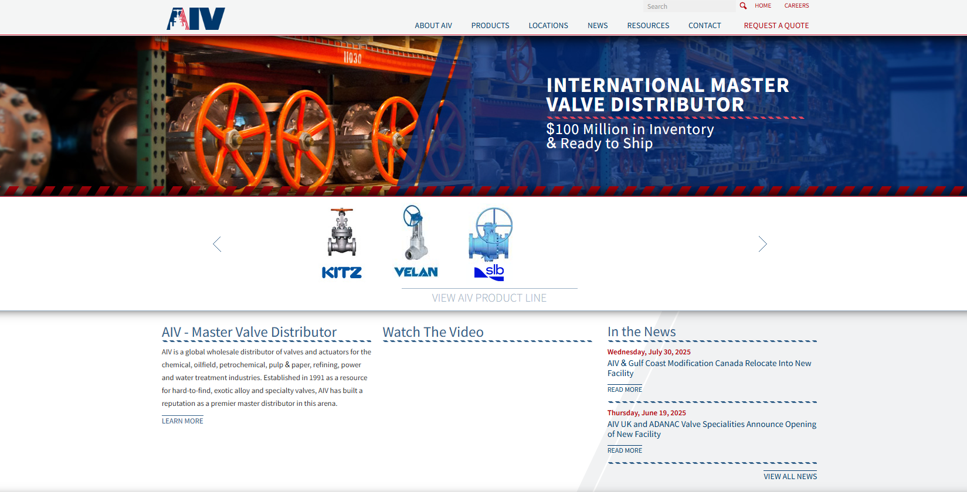Click the magnifying glass search icon
The height and width of the screenshot is (492, 967).
click(743, 6)
